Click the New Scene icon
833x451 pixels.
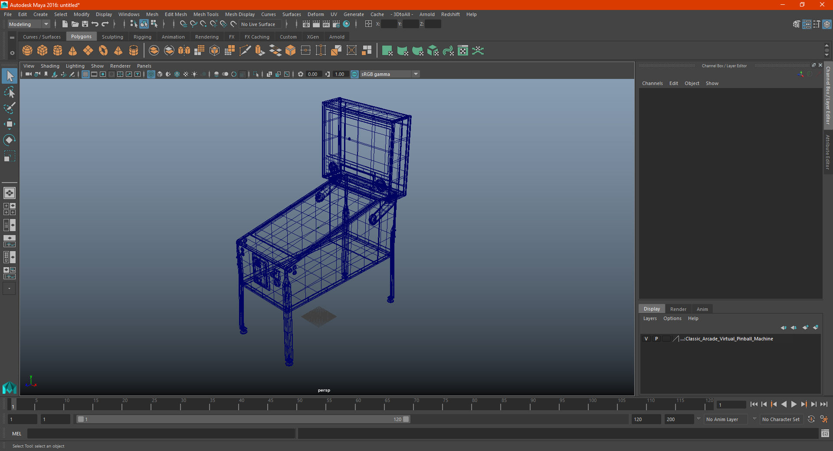pos(65,24)
